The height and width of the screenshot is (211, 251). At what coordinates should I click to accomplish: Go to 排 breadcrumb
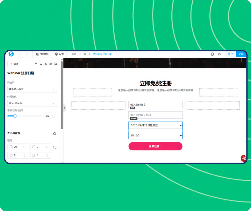pos(85,54)
